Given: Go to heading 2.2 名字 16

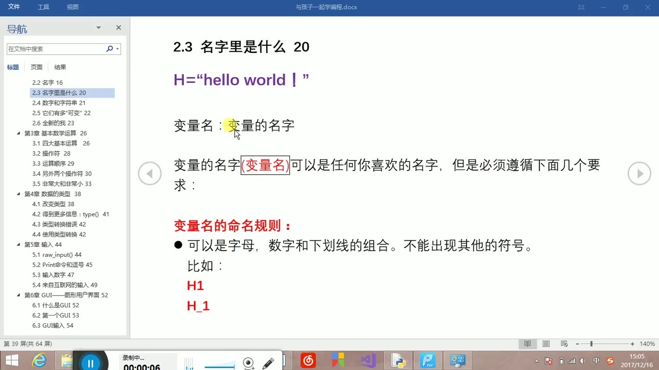Looking at the screenshot, I should coord(47,83).
